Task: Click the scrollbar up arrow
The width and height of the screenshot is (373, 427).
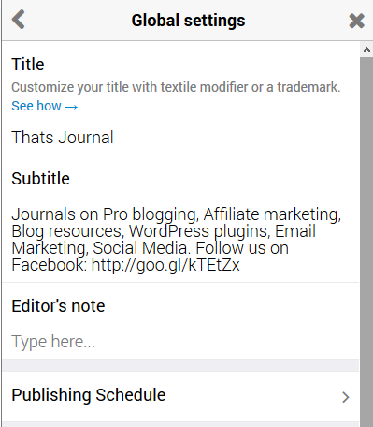Action: click(366, 50)
